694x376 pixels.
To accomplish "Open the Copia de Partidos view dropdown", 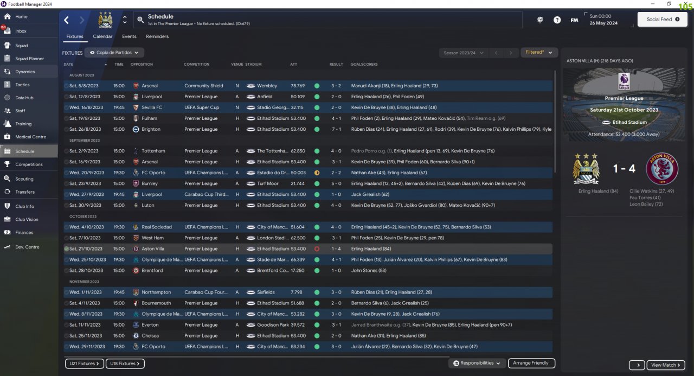I will coord(114,53).
